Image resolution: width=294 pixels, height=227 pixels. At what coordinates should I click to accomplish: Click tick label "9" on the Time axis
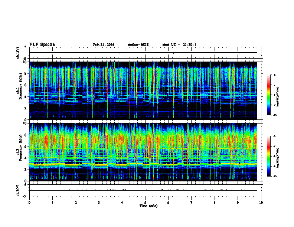[x=238, y=203]
